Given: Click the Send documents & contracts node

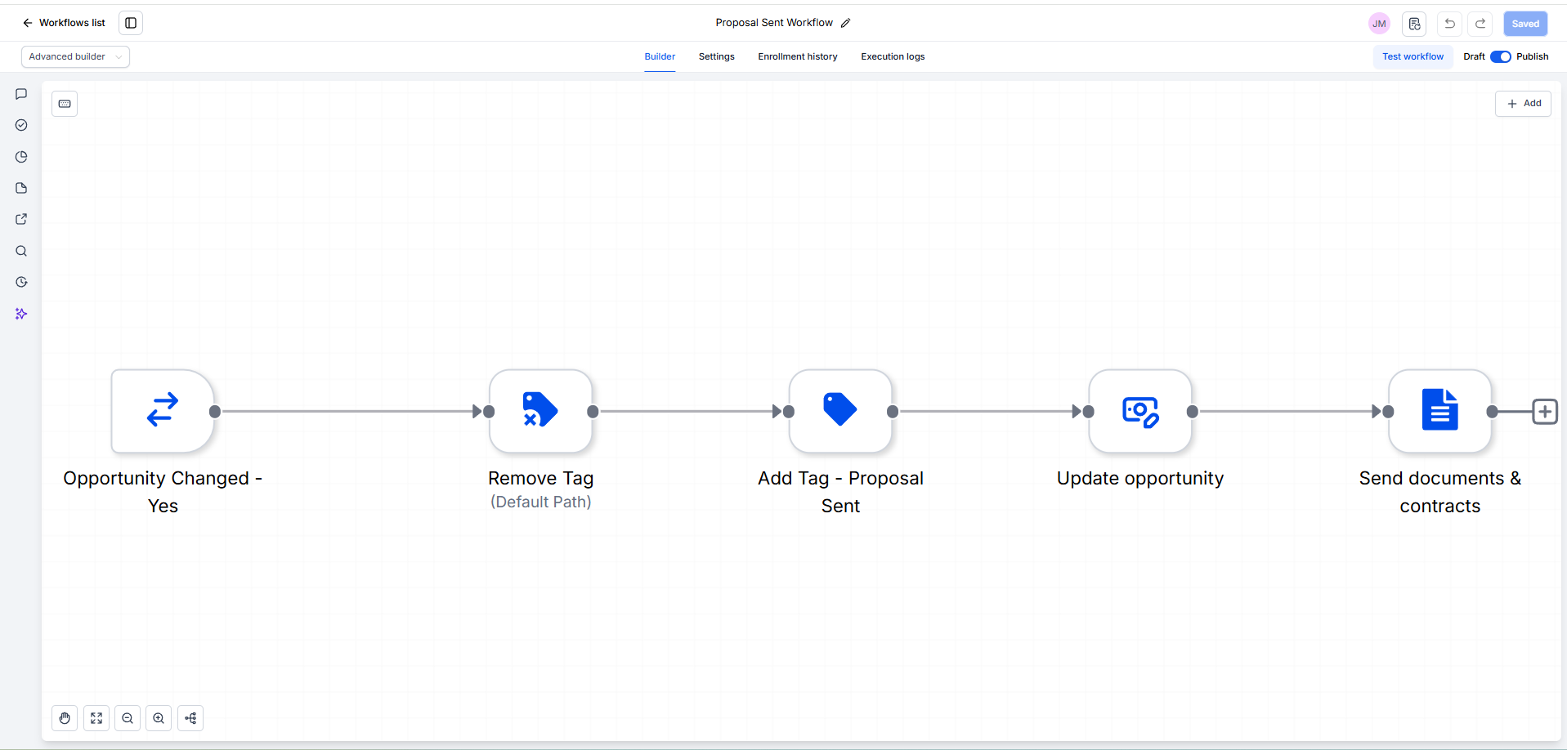Looking at the screenshot, I should (1440, 411).
